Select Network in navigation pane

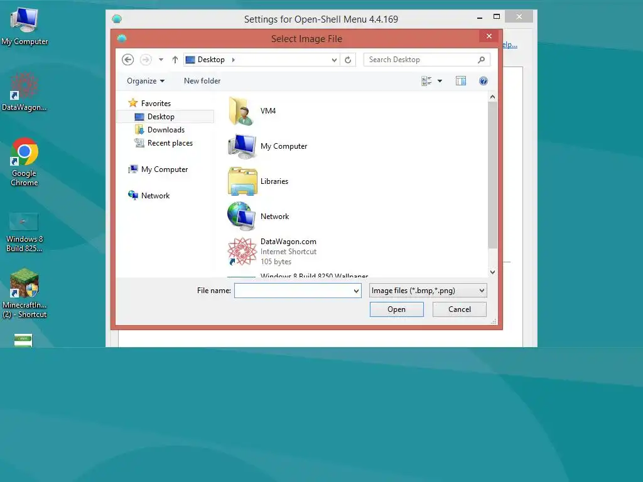pos(149,196)
